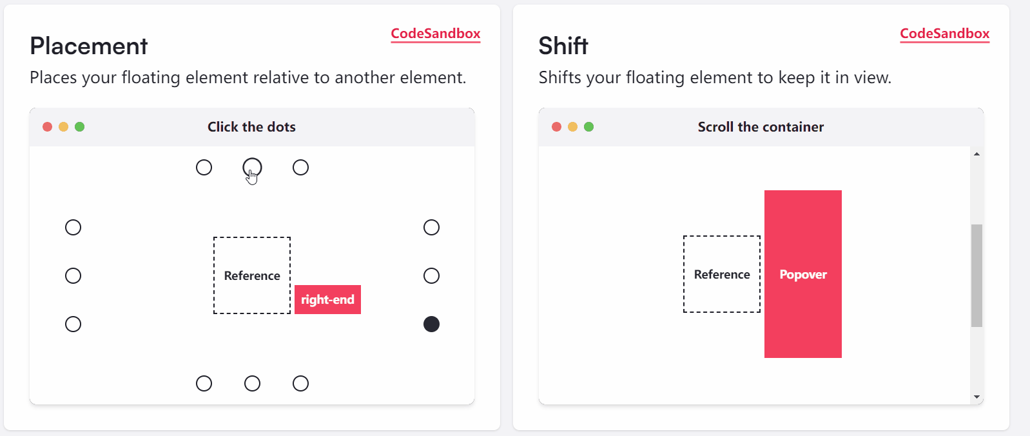
Task: Click the dashed Reference box in Shift demo
Action: pos(721,274)
